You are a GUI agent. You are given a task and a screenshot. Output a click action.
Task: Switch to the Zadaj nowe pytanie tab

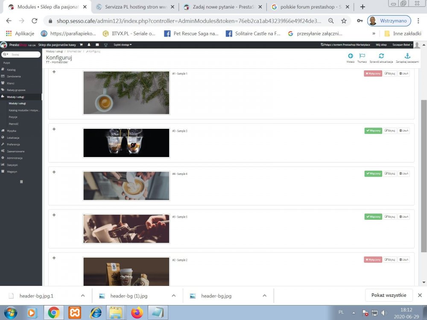223,7
